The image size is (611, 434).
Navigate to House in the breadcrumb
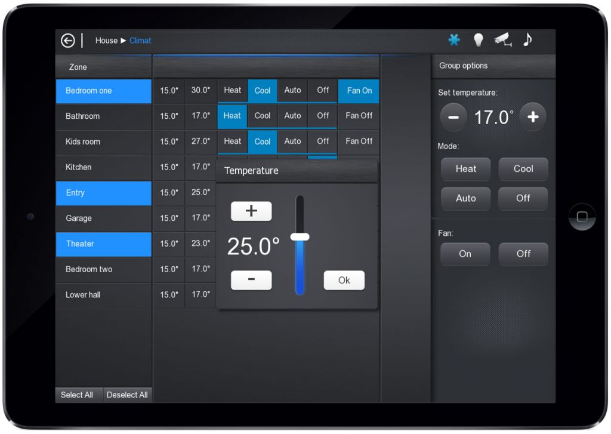click(106, 41)
